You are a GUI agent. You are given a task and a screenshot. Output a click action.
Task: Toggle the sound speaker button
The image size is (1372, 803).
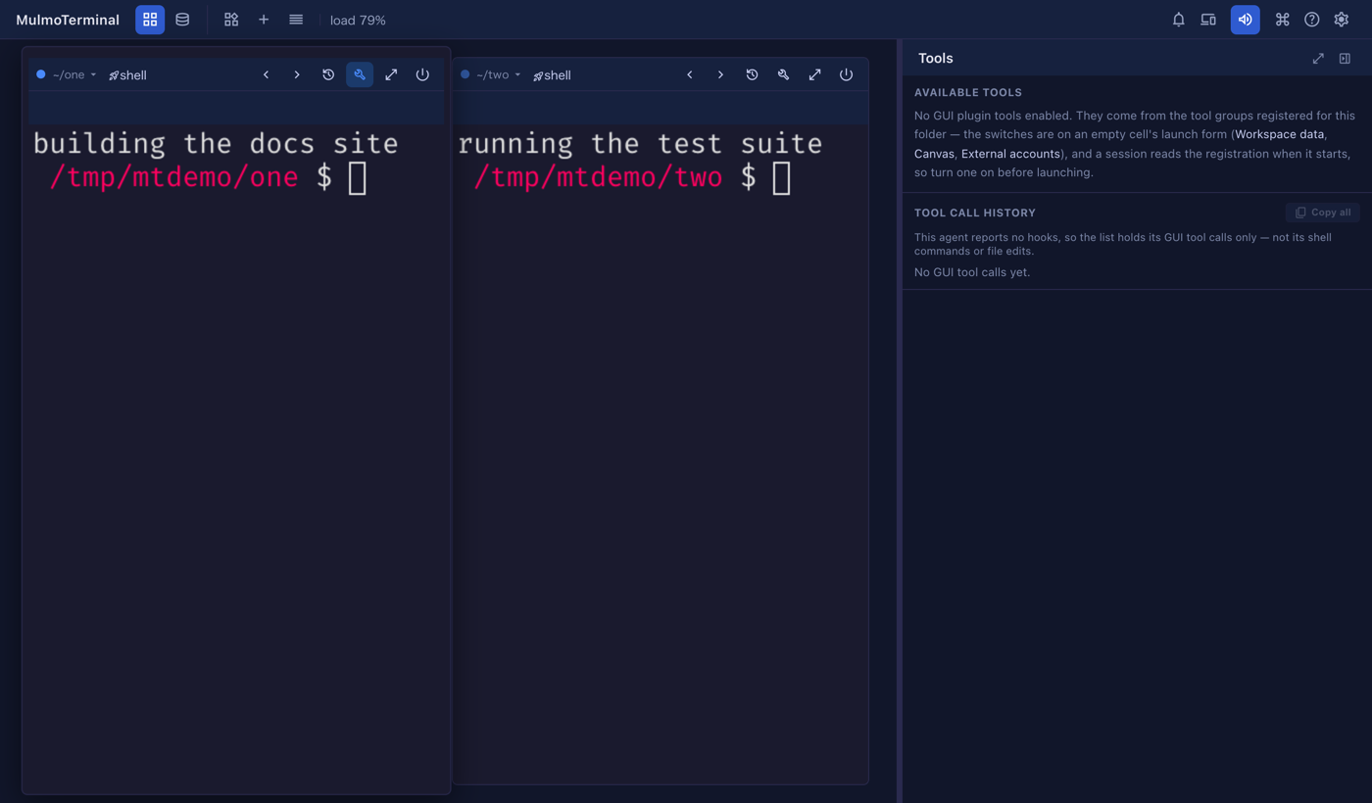pos(1246,20)
